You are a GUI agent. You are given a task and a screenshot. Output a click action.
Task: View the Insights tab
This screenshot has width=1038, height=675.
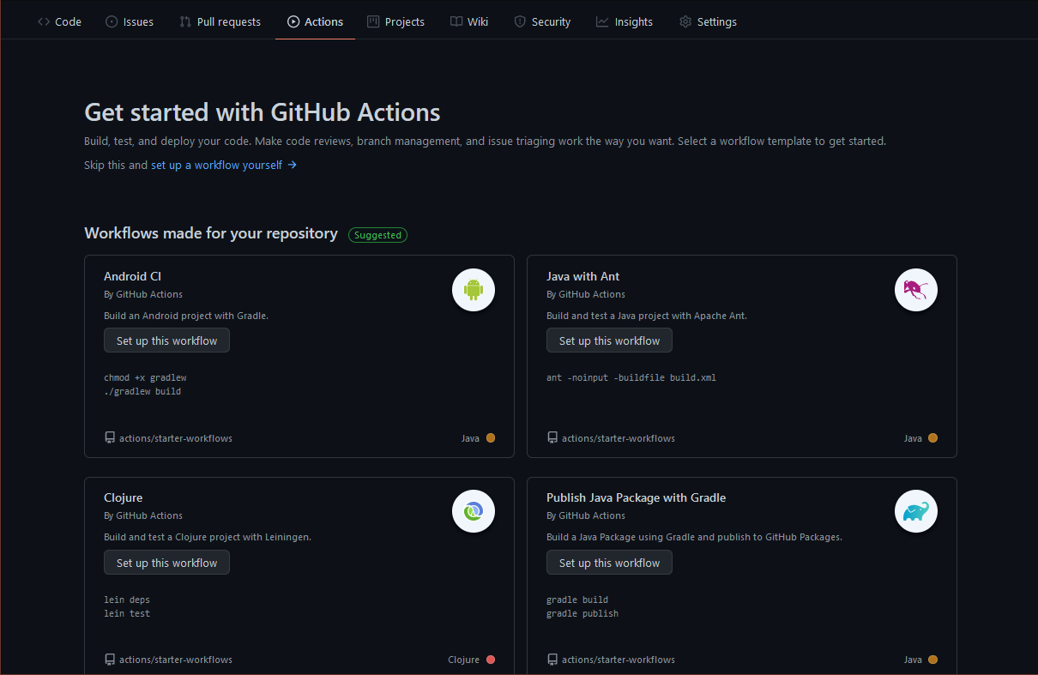(x=625, y=21)
